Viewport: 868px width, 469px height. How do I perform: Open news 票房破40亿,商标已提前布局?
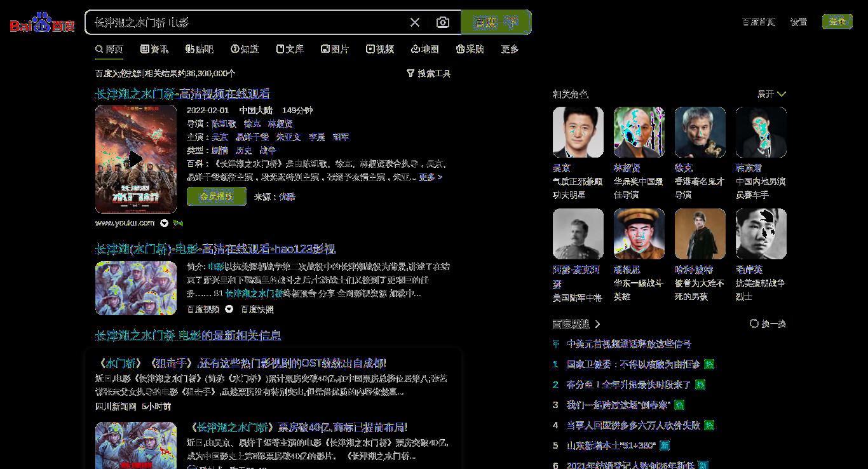point(297,428)
